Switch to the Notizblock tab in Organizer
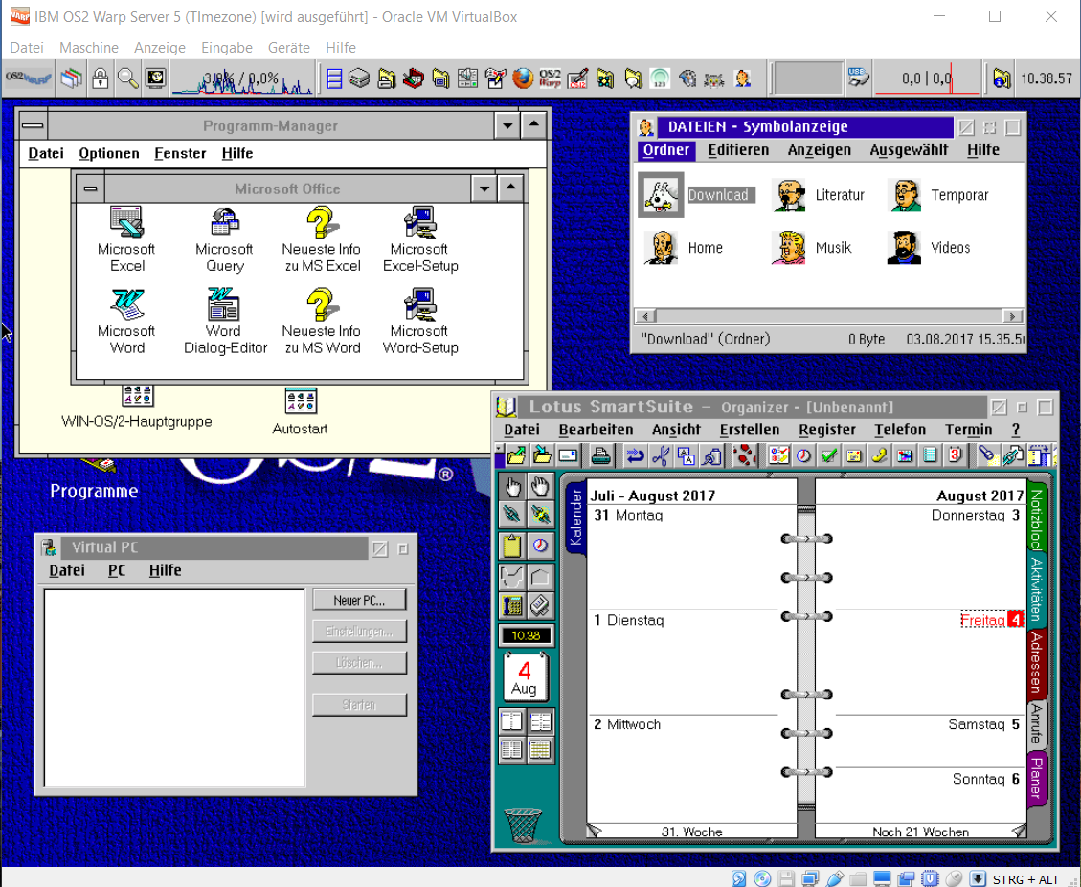This screenshot has height=887, width=1081. click(1036, 519)
